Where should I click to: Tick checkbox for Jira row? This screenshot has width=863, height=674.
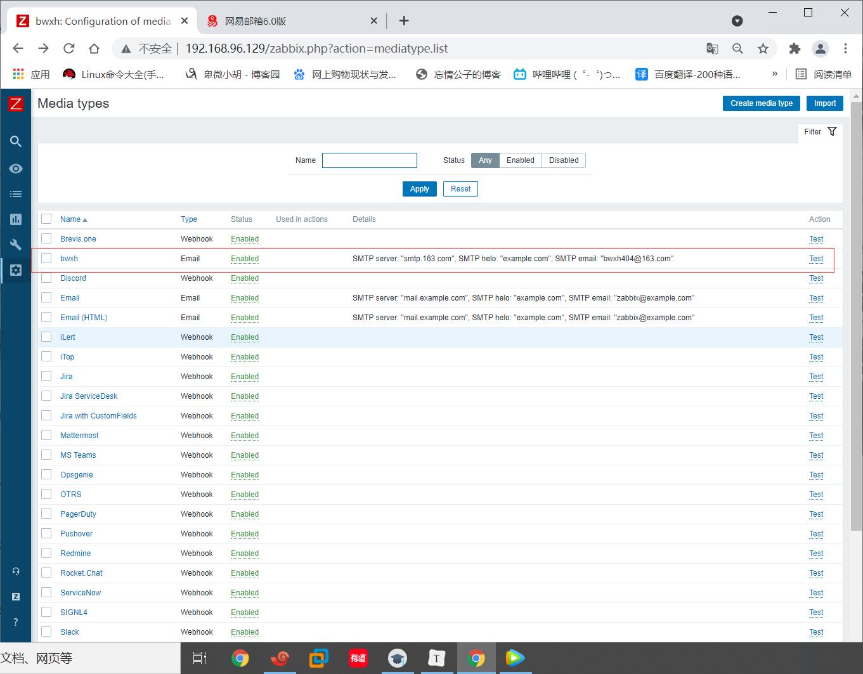pyautogui.click(x=46, y=376)
